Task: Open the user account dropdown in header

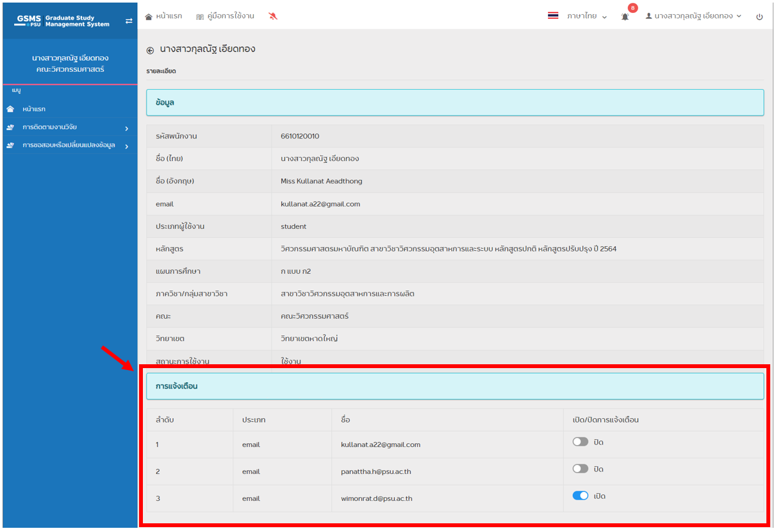Action: pyautogui.click(x=693, y=16)
